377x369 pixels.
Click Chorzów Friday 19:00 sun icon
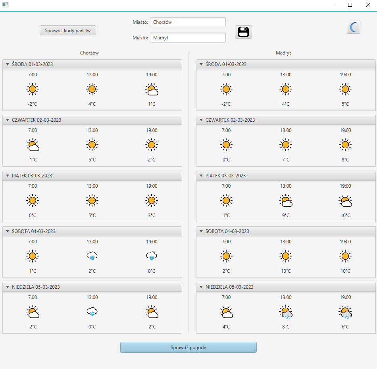pos(152,200)
